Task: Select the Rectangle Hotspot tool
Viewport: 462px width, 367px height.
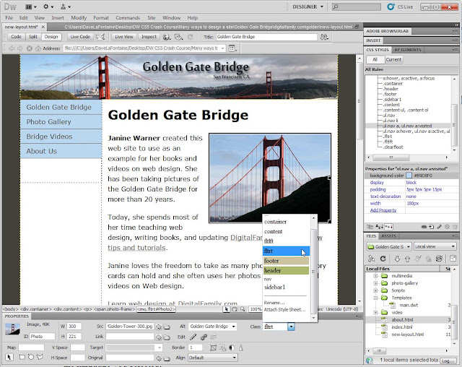Action: point(22,357)
